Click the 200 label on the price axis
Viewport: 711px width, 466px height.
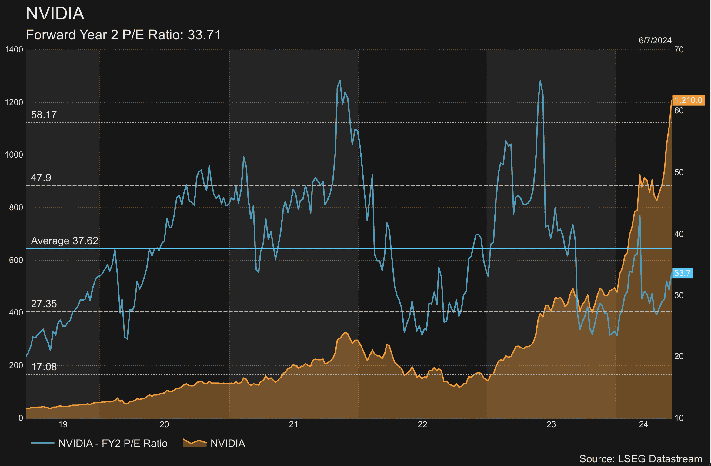[x=16, y=365]
